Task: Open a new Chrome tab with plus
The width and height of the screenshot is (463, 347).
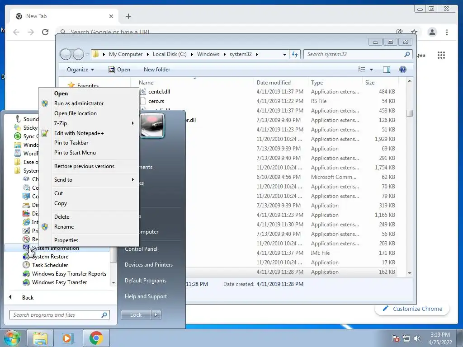Action: 128,16
